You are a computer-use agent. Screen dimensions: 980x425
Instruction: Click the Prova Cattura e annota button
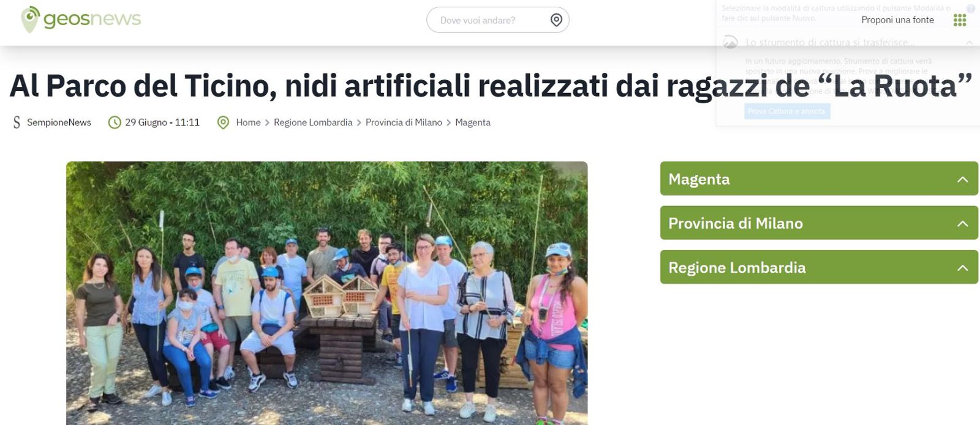(x=787, y=111)
